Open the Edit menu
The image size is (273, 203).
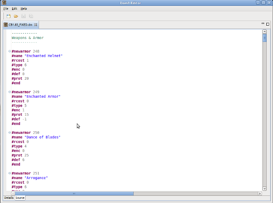pyautogui.click(x=15, y=8)
